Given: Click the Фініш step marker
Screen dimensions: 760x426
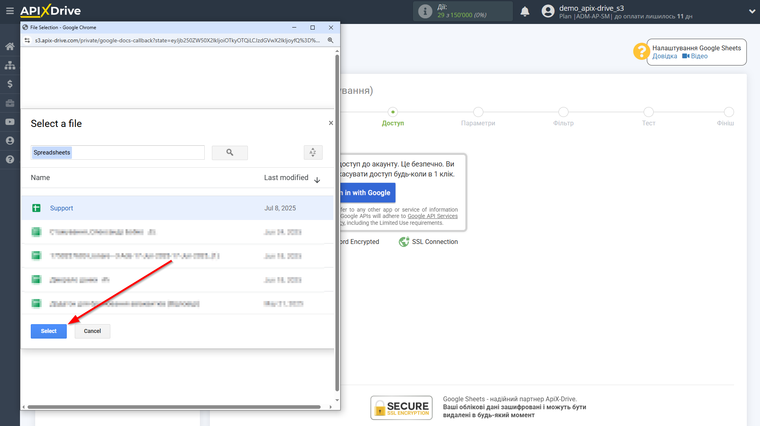Looking at the screenshot, I should coord(729,112).
